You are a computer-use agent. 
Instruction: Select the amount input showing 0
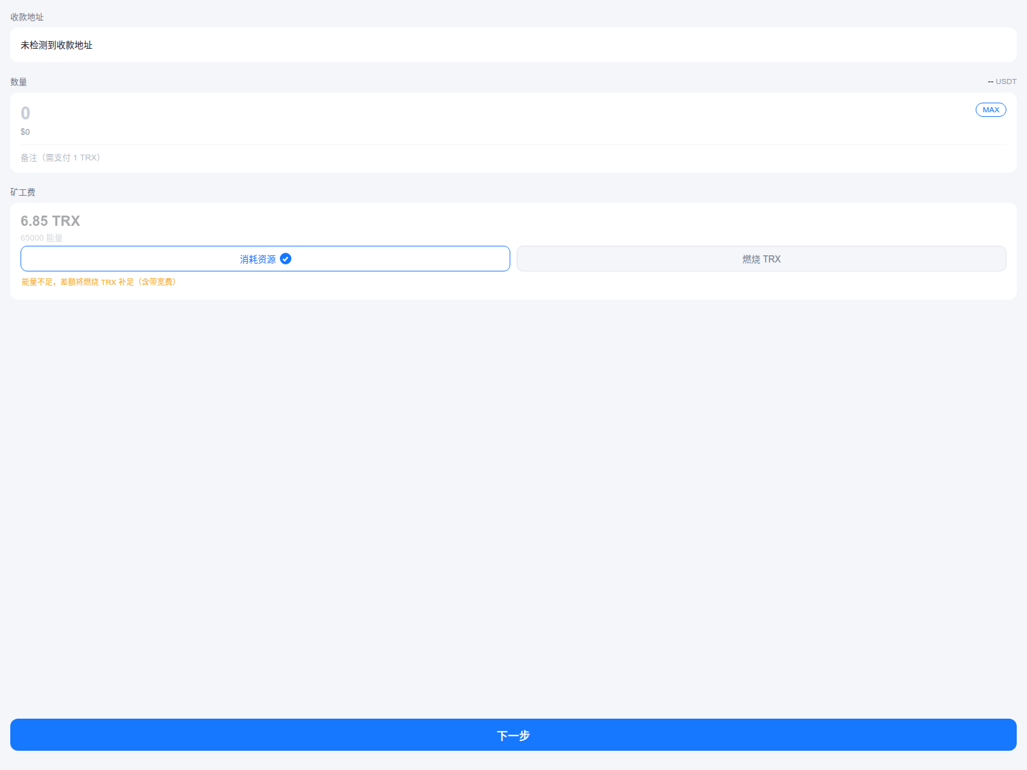point(26,113)
